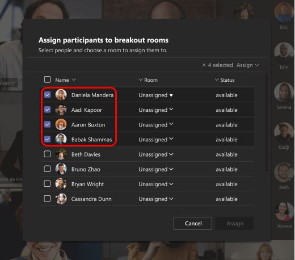Viewport: 295px width, 260px height.
Task: Open Bryan Wright's Unassigned room dropdown
Action: coord(155,184)
